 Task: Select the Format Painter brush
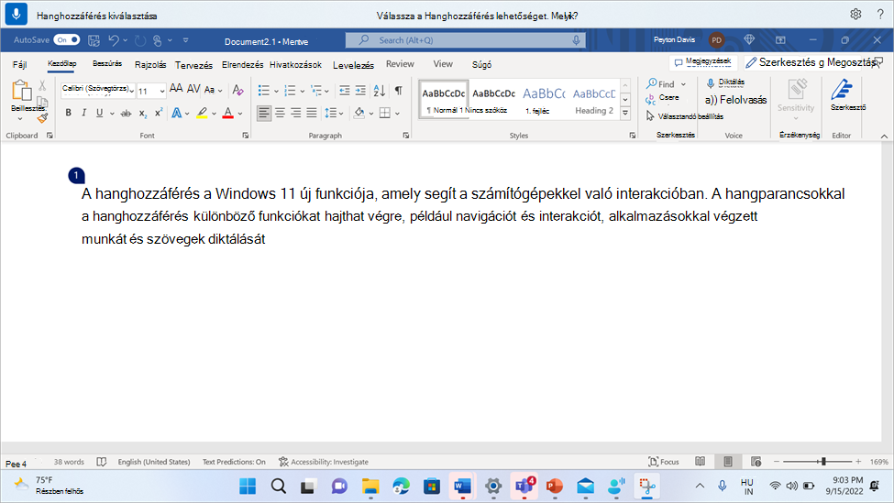(43, 118)
